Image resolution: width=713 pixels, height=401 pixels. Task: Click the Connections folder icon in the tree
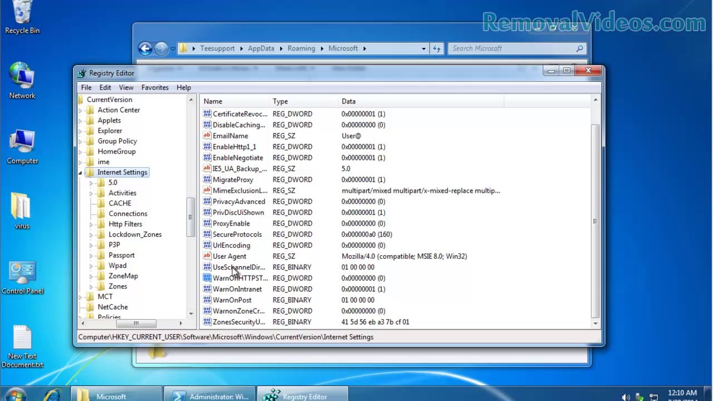[x=101, y=214]
